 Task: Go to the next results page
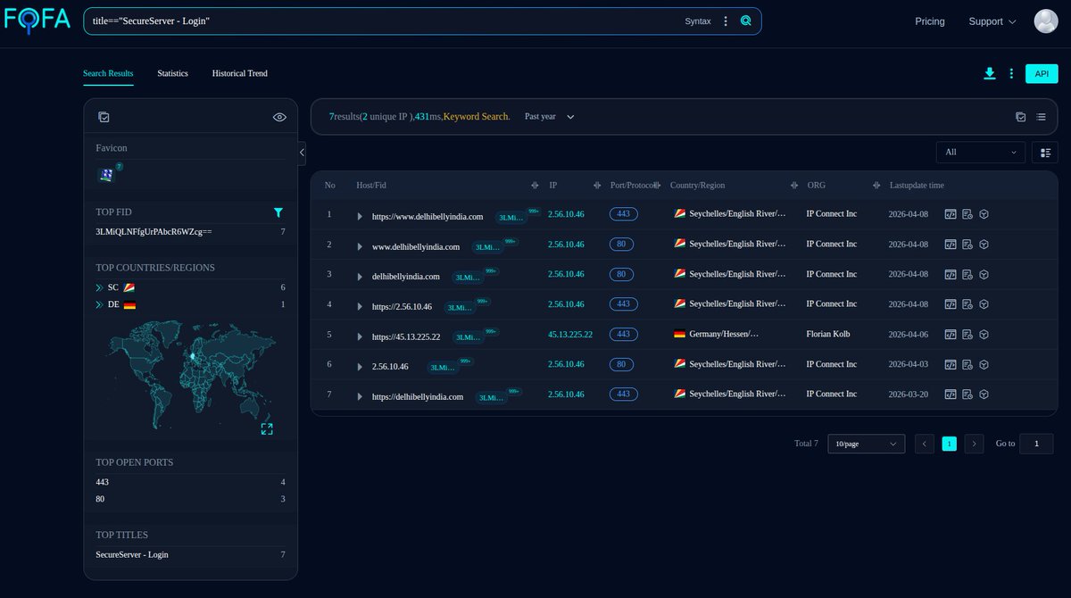pyautogui.click(x=974, y=444)
